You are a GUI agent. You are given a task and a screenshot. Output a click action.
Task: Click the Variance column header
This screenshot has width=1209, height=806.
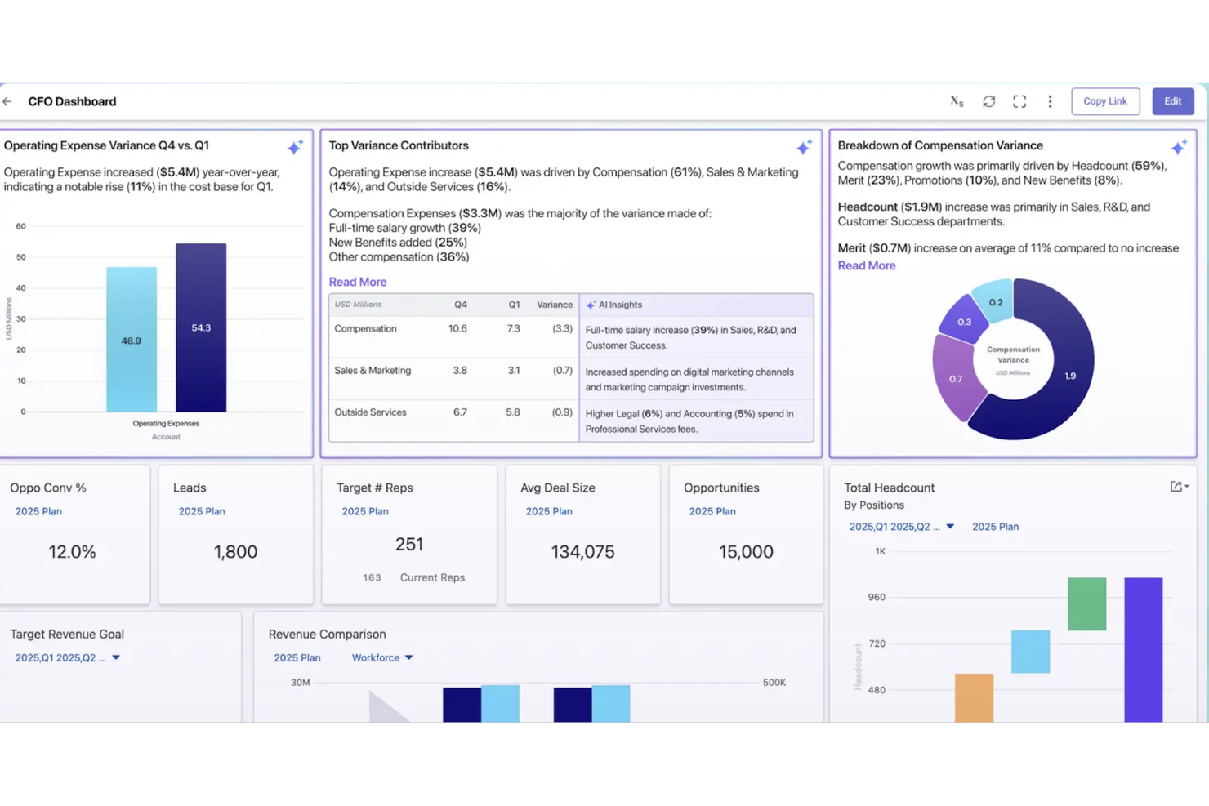554,305
